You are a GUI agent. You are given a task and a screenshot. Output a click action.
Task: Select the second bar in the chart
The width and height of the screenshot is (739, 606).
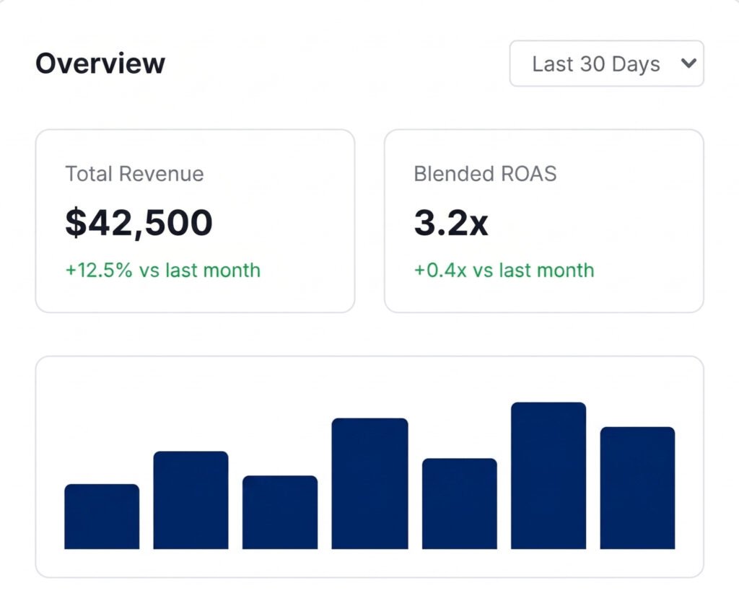tap(191, 500)
